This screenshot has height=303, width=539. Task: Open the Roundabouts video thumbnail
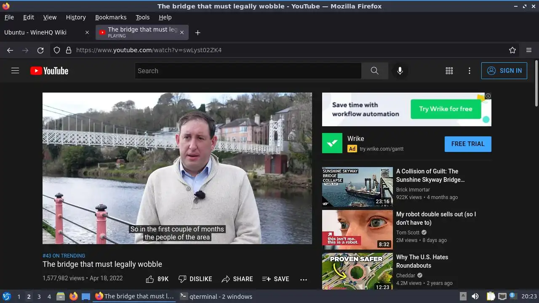358,271
